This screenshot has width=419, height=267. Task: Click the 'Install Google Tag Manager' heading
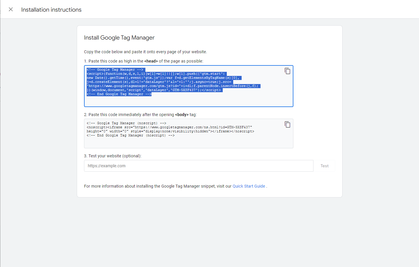tap(119, 38)
